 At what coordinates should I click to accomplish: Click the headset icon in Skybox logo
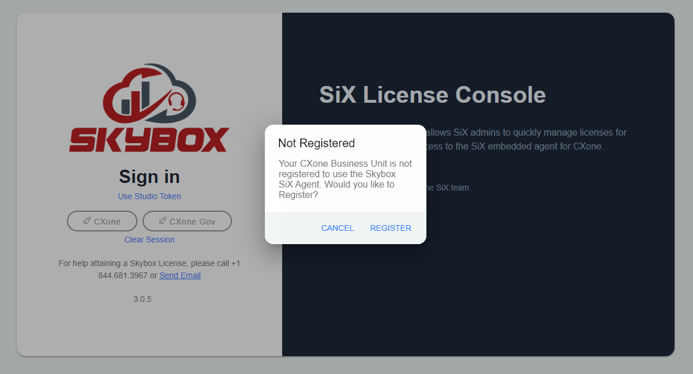click(x=177, y=102)
